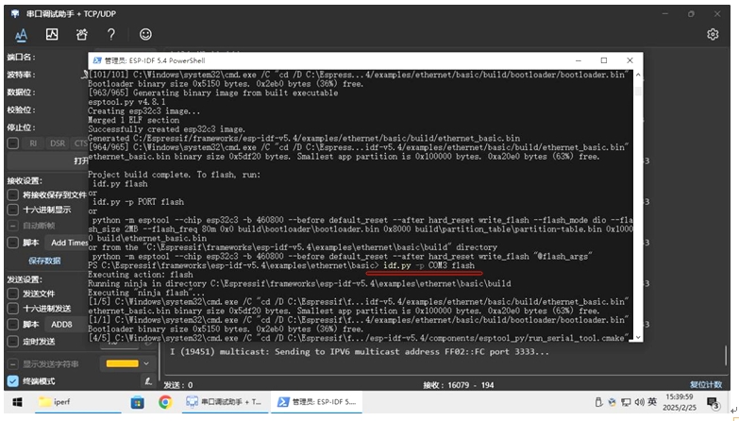Click the eraser icon beside terminal mode
This screenshot has height=421, width=739.
(148, 381)
